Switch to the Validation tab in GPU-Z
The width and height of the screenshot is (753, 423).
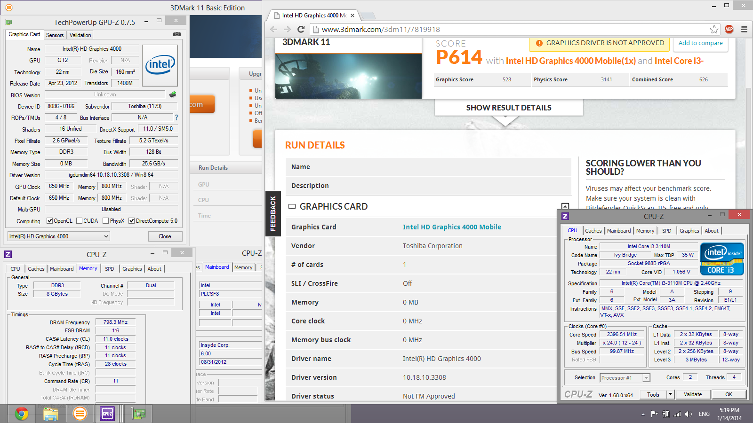[80, 35]
